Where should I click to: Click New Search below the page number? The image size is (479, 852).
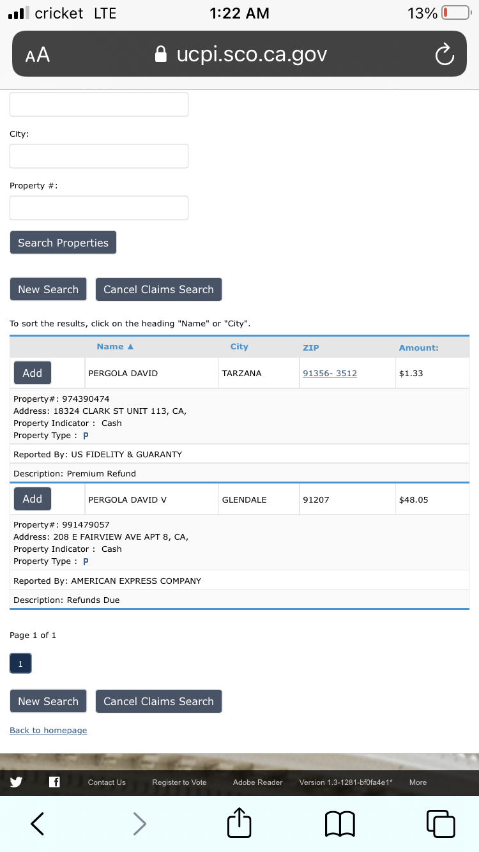pos(48,701)
